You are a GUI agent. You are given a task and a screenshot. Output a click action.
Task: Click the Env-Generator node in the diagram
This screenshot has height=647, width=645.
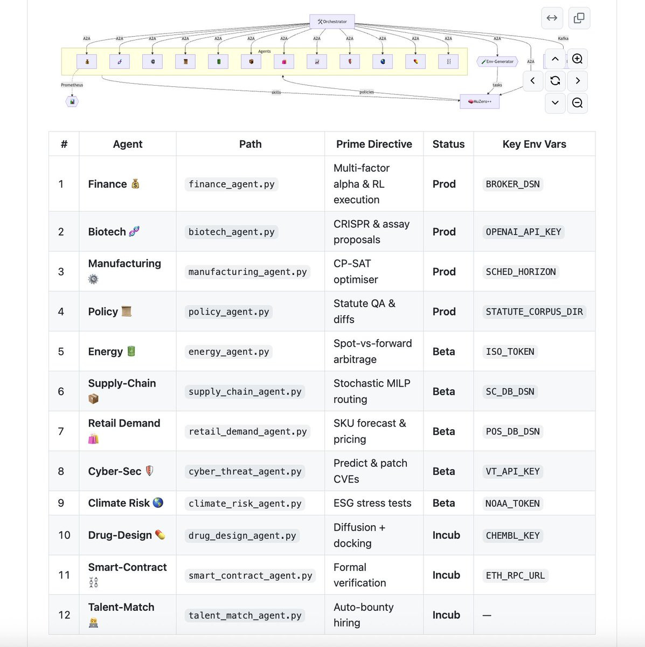tap(497, 61)
